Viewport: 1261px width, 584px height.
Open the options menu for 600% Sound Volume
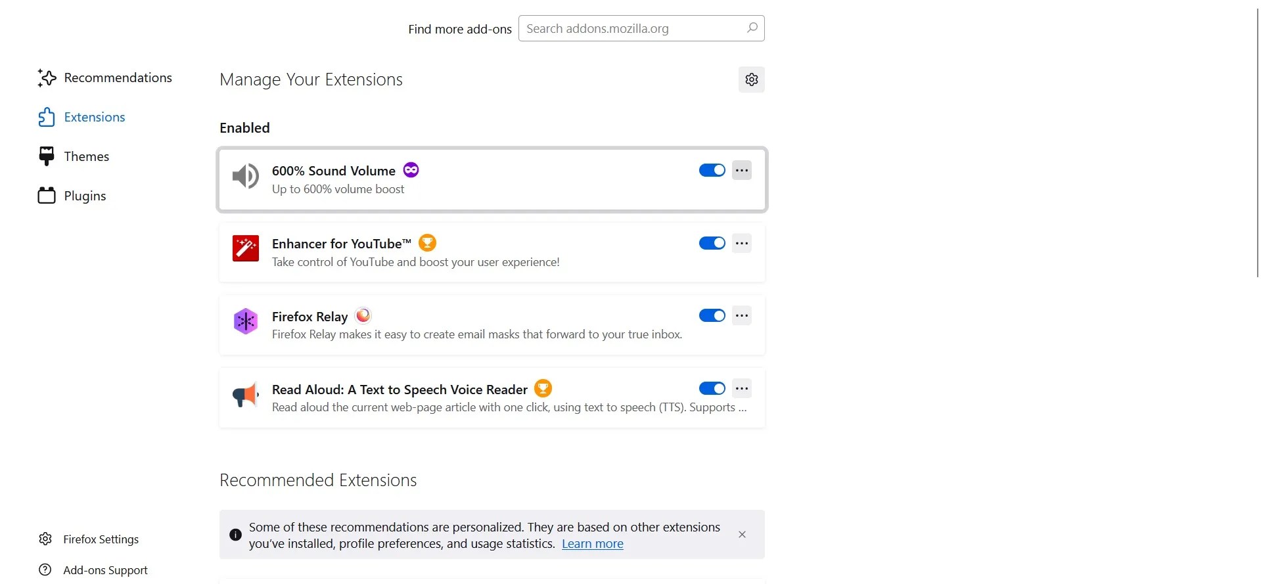(741, 170)
